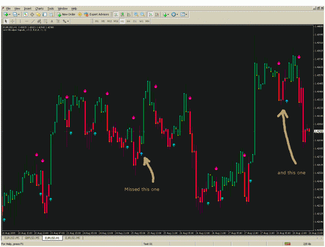Expand the Periods dropdown arrow
Viewport: 325px width, 247px height.
(x=177, y=15)
